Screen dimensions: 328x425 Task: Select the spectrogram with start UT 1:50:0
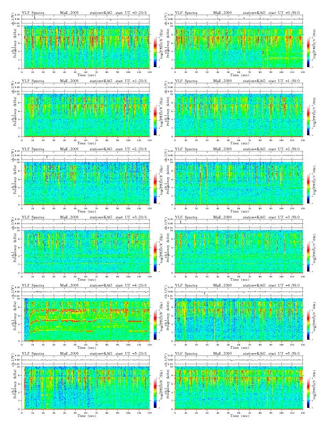tap(238, 115)
